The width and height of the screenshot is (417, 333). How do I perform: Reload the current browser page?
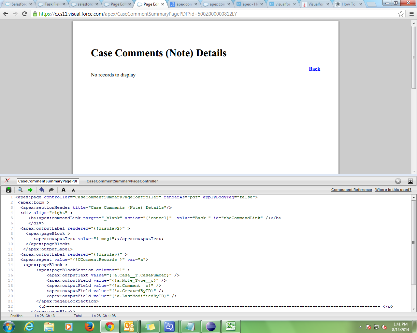tap(24, 14)
